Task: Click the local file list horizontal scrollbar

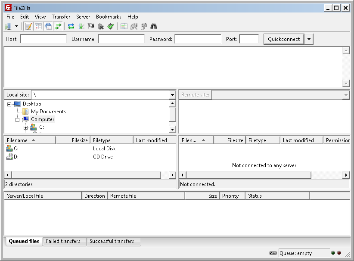Action: [x=86, y=175]
